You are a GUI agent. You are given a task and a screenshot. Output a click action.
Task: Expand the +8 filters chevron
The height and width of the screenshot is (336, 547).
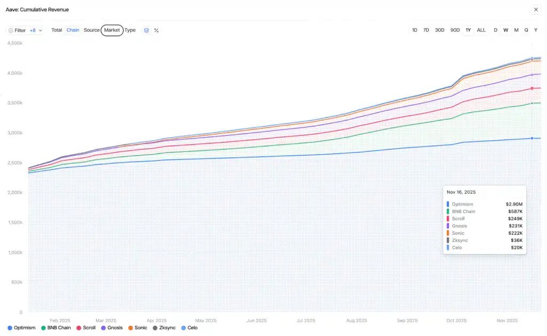41,30
